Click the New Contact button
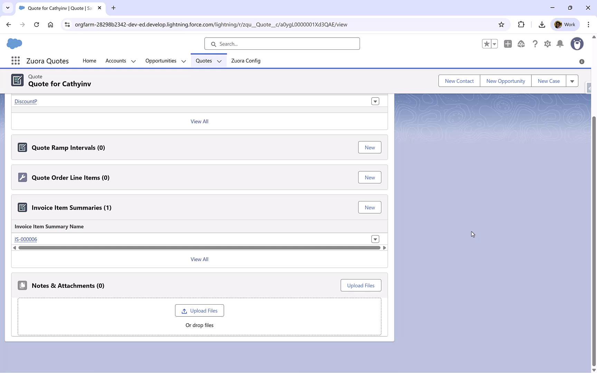The height and width of the screenshot is (373, 597). (x=459, y=80)
